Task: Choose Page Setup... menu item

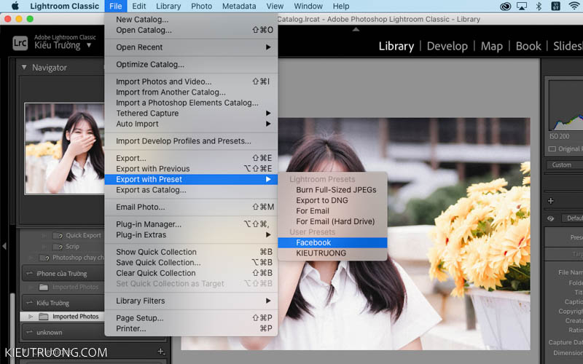Action: click(x=191, y=318)
